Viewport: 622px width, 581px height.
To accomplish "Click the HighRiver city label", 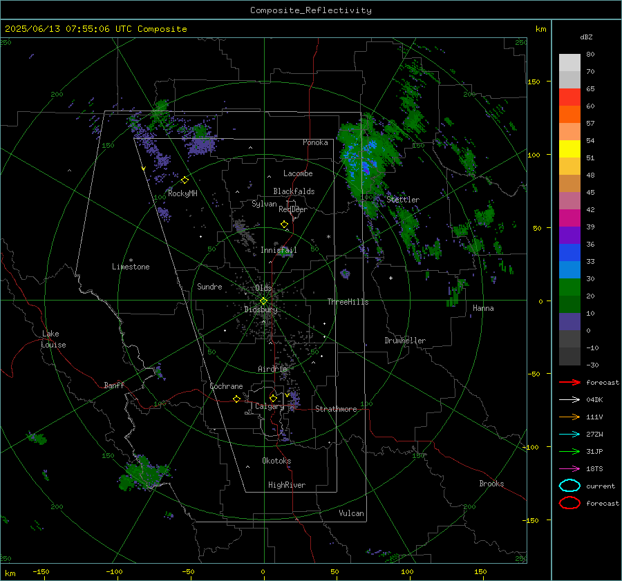I will pyautogui.click(x=286, y=485).
